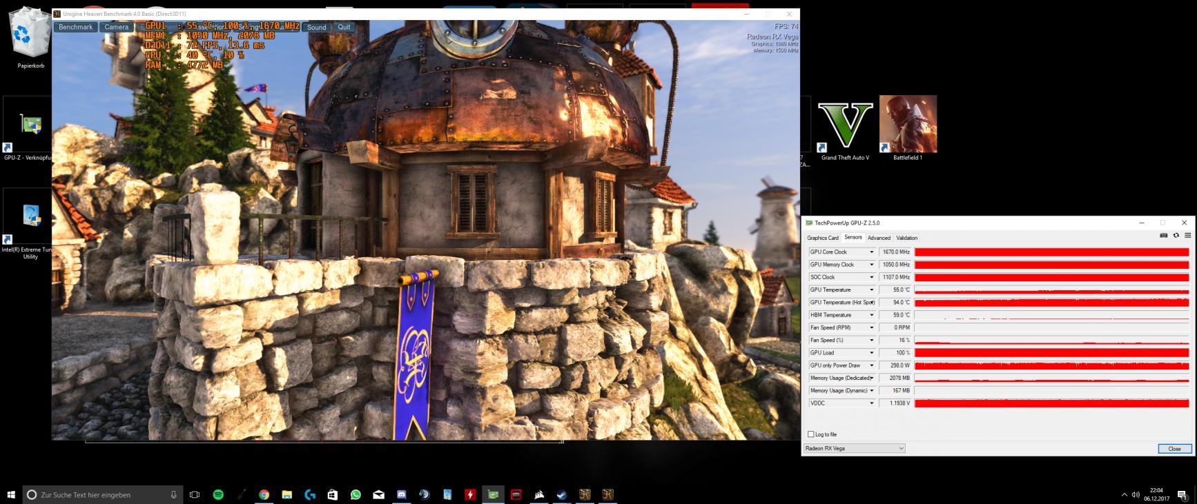
Task: Click the Sound button in Heaven
Action: click(317, 27)
